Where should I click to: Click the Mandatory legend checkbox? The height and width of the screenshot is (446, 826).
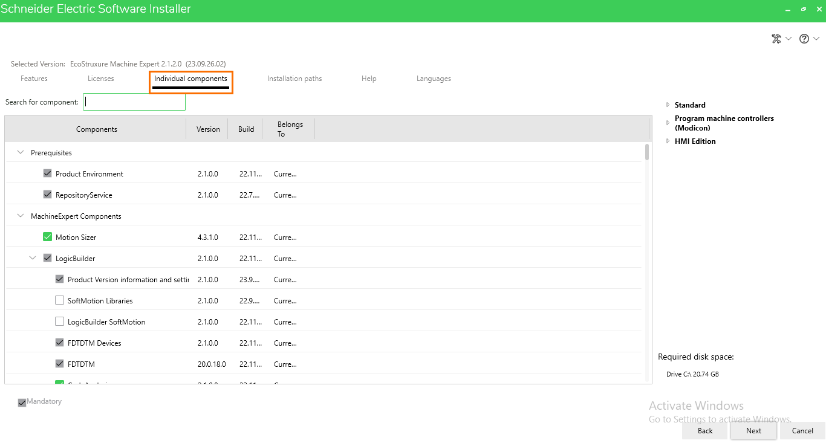(x=22, y=402)
